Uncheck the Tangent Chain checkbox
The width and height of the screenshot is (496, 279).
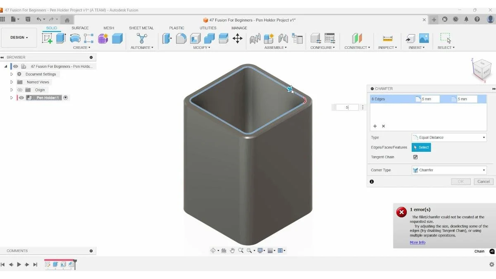tap(415, 157)
